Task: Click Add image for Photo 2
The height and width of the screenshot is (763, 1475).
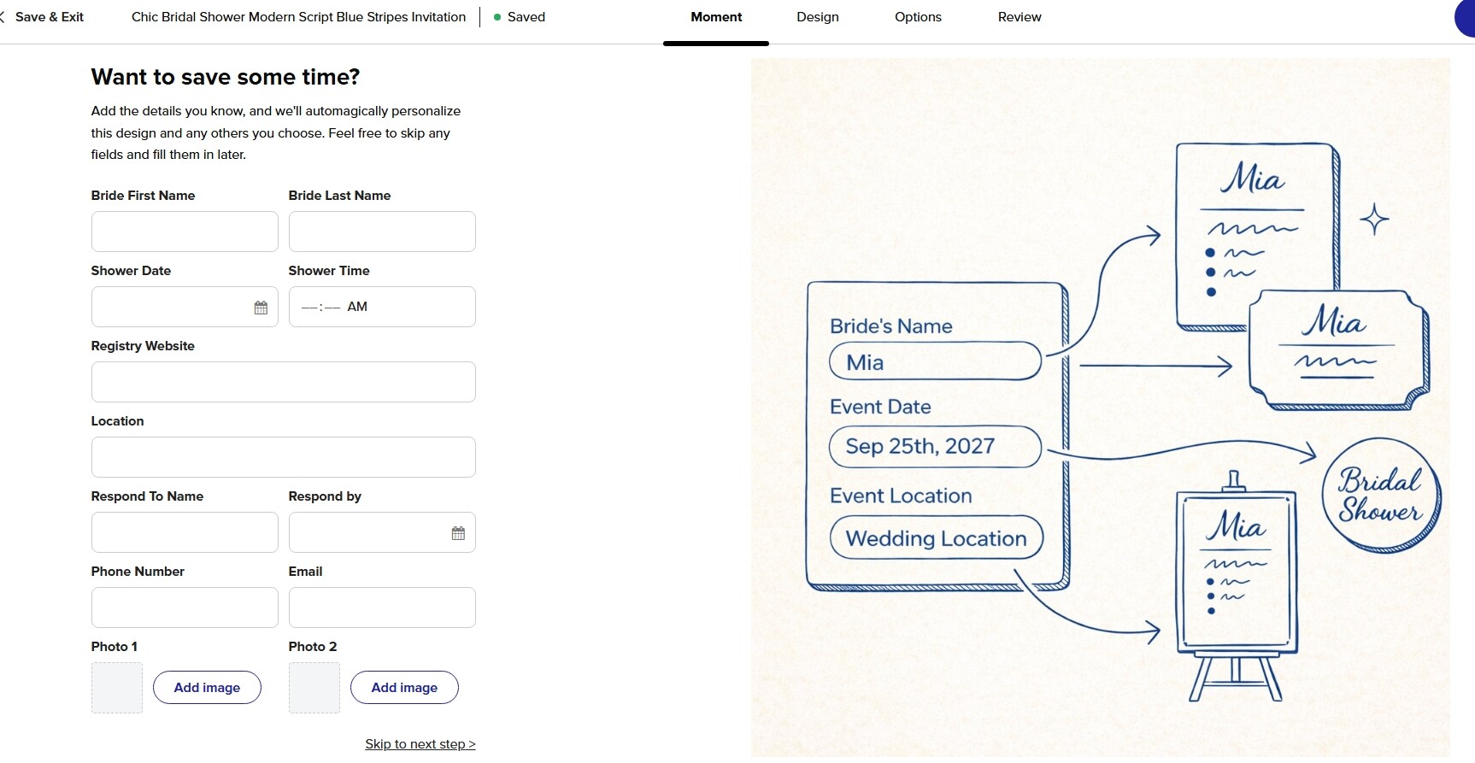Action: (404, 688)
